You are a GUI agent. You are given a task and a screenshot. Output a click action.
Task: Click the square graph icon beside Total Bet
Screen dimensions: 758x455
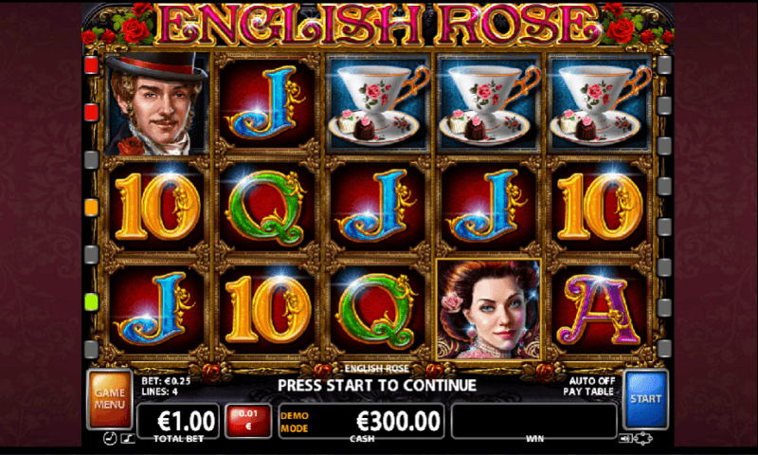click(x=127, y=439)
